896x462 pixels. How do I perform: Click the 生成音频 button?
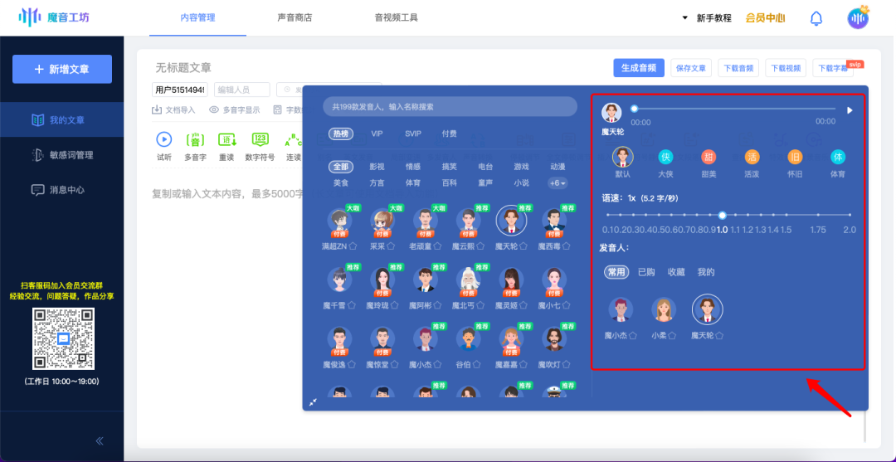(639, 67)
